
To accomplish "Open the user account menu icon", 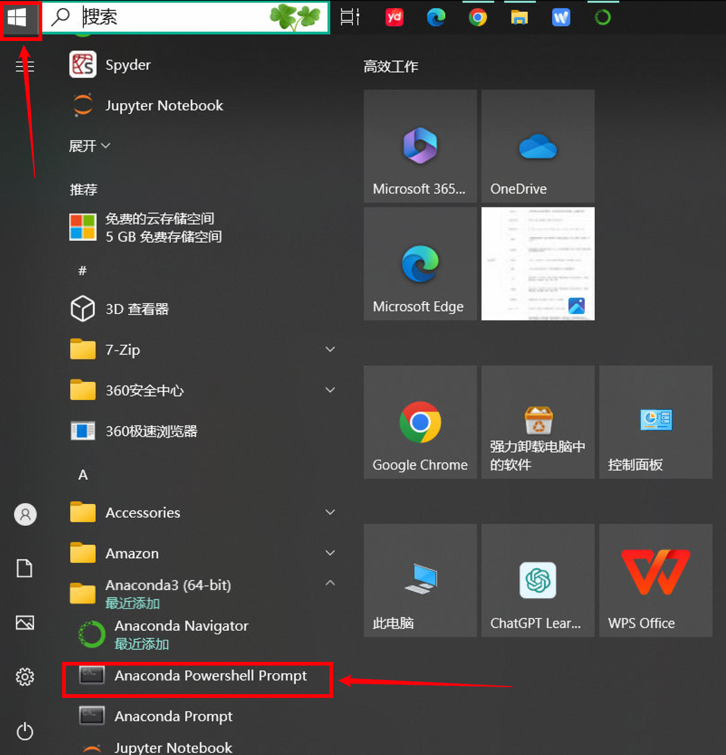I will click(25, 514).
